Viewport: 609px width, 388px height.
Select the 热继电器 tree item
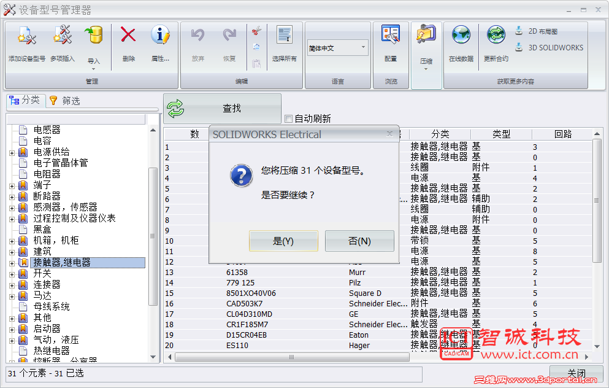click(52, 351)
